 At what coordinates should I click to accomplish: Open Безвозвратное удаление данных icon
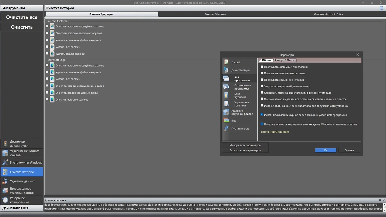tap(5, 191)
